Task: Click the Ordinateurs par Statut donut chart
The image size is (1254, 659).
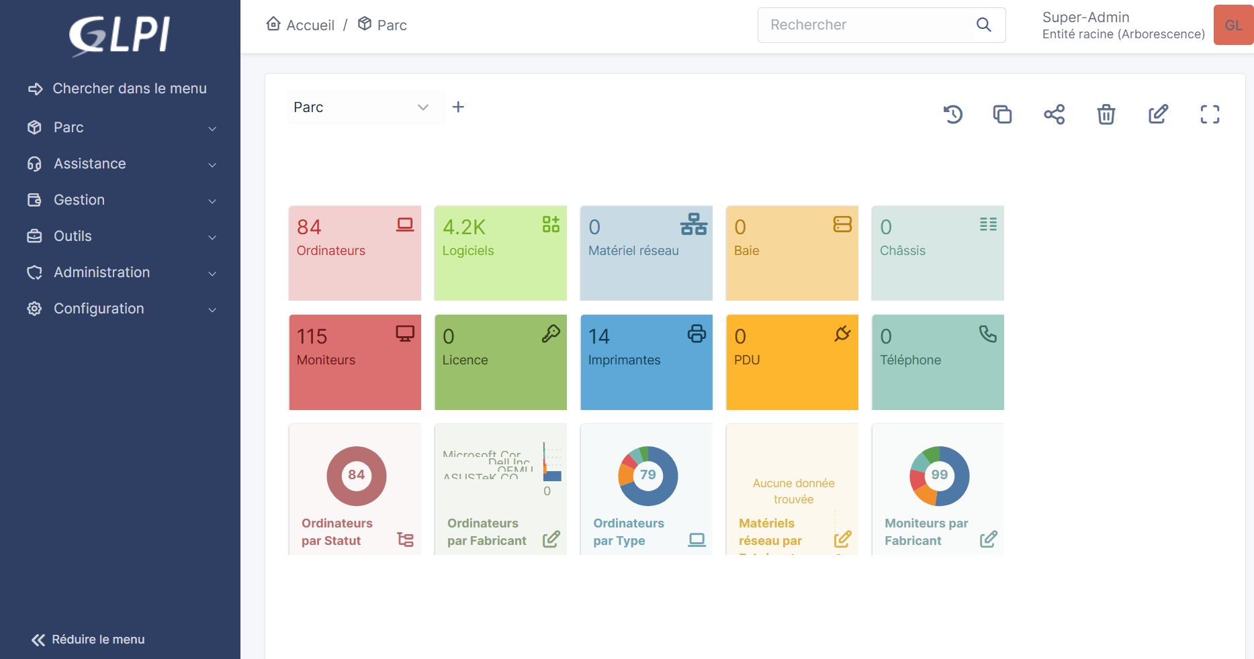Action: [357, 476]
